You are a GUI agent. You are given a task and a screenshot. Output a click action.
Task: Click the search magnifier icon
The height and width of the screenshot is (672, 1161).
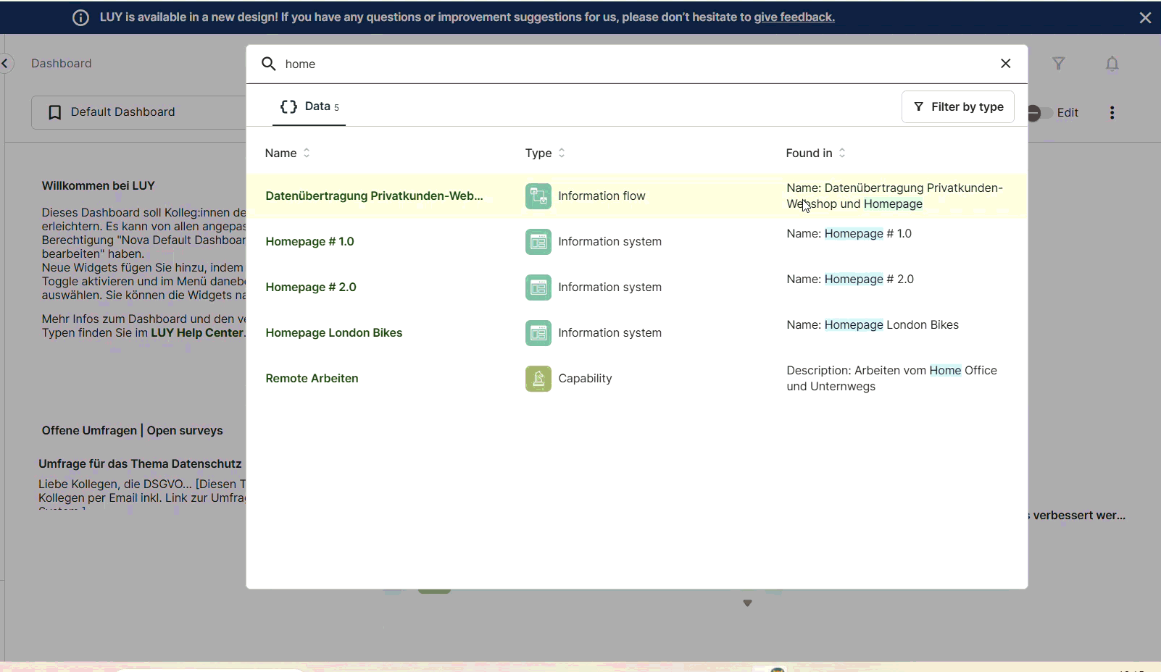click(x=268, y=64)
